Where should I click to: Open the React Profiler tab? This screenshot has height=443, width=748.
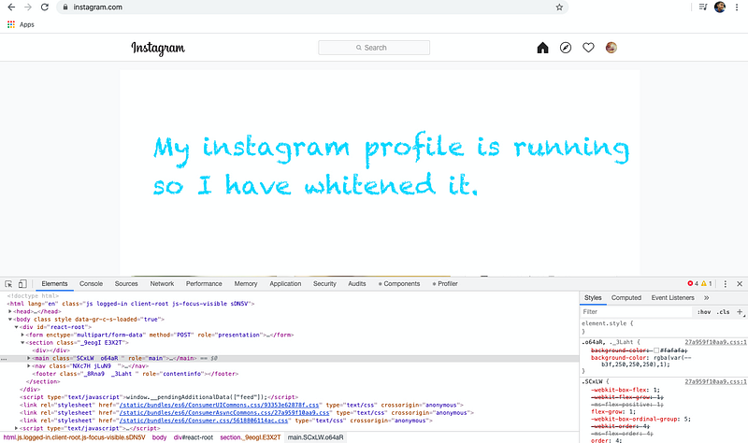445,284
